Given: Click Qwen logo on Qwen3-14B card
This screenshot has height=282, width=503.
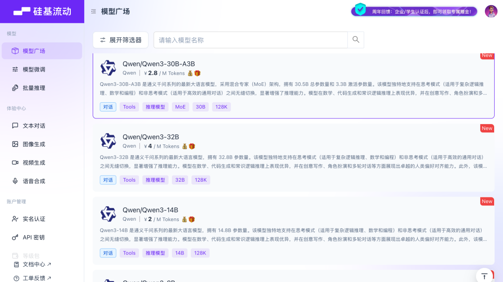Looking at the screenshot, I should 108,214.
